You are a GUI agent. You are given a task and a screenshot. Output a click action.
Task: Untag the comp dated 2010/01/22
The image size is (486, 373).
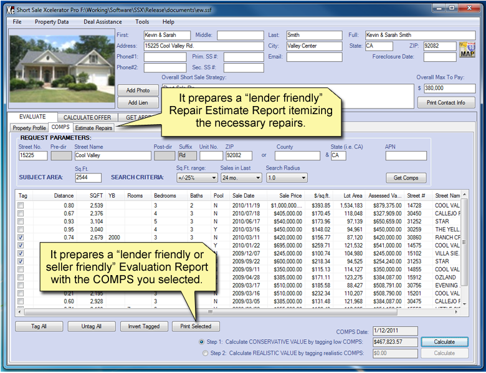pos(21,245)
